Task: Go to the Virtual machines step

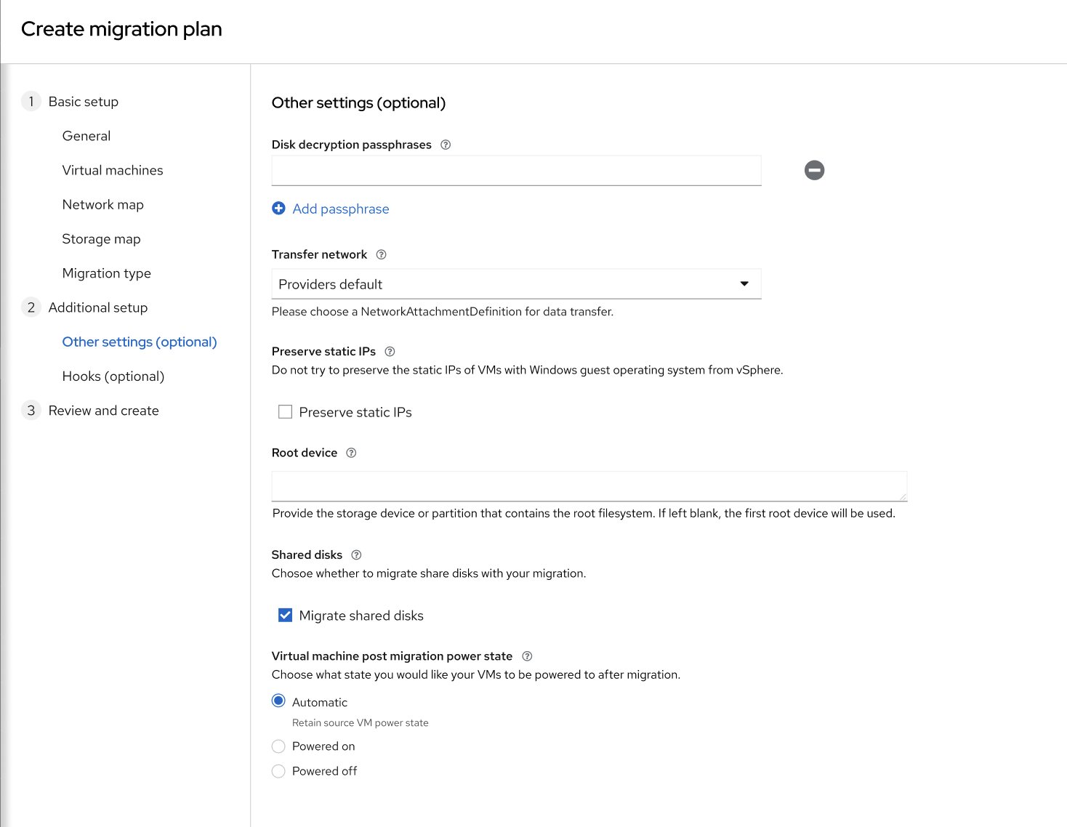Action: (113, 170)
